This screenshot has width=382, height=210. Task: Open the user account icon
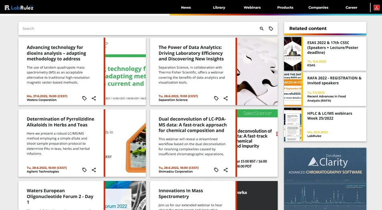pos(376,8)
